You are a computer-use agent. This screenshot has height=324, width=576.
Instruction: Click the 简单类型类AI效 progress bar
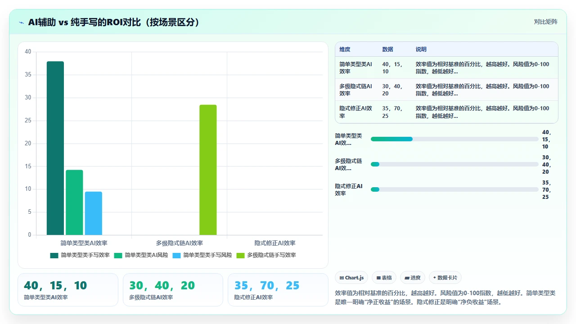click(x=454, y=139)
